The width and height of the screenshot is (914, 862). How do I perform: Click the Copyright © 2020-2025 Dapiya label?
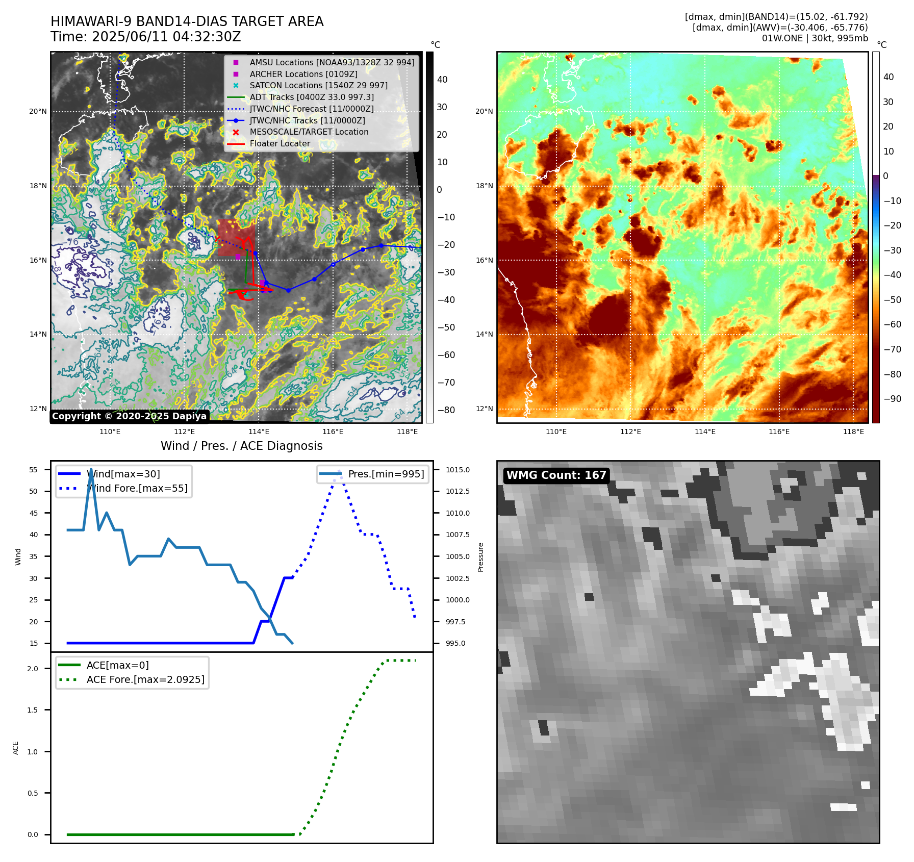click(x=130, y=416)
